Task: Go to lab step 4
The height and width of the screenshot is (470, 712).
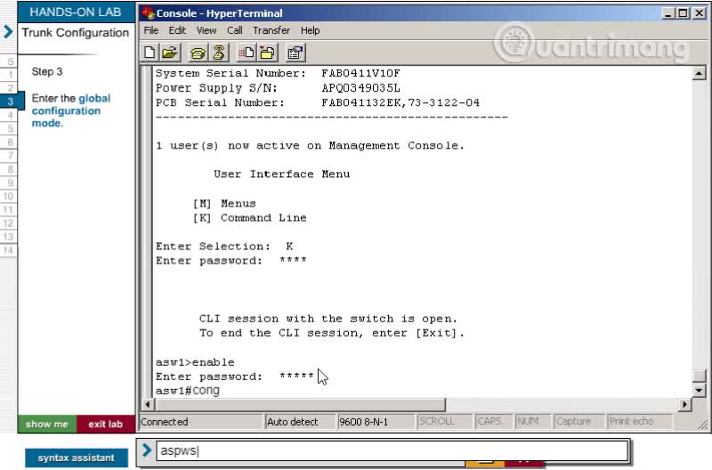Action: 10,115
